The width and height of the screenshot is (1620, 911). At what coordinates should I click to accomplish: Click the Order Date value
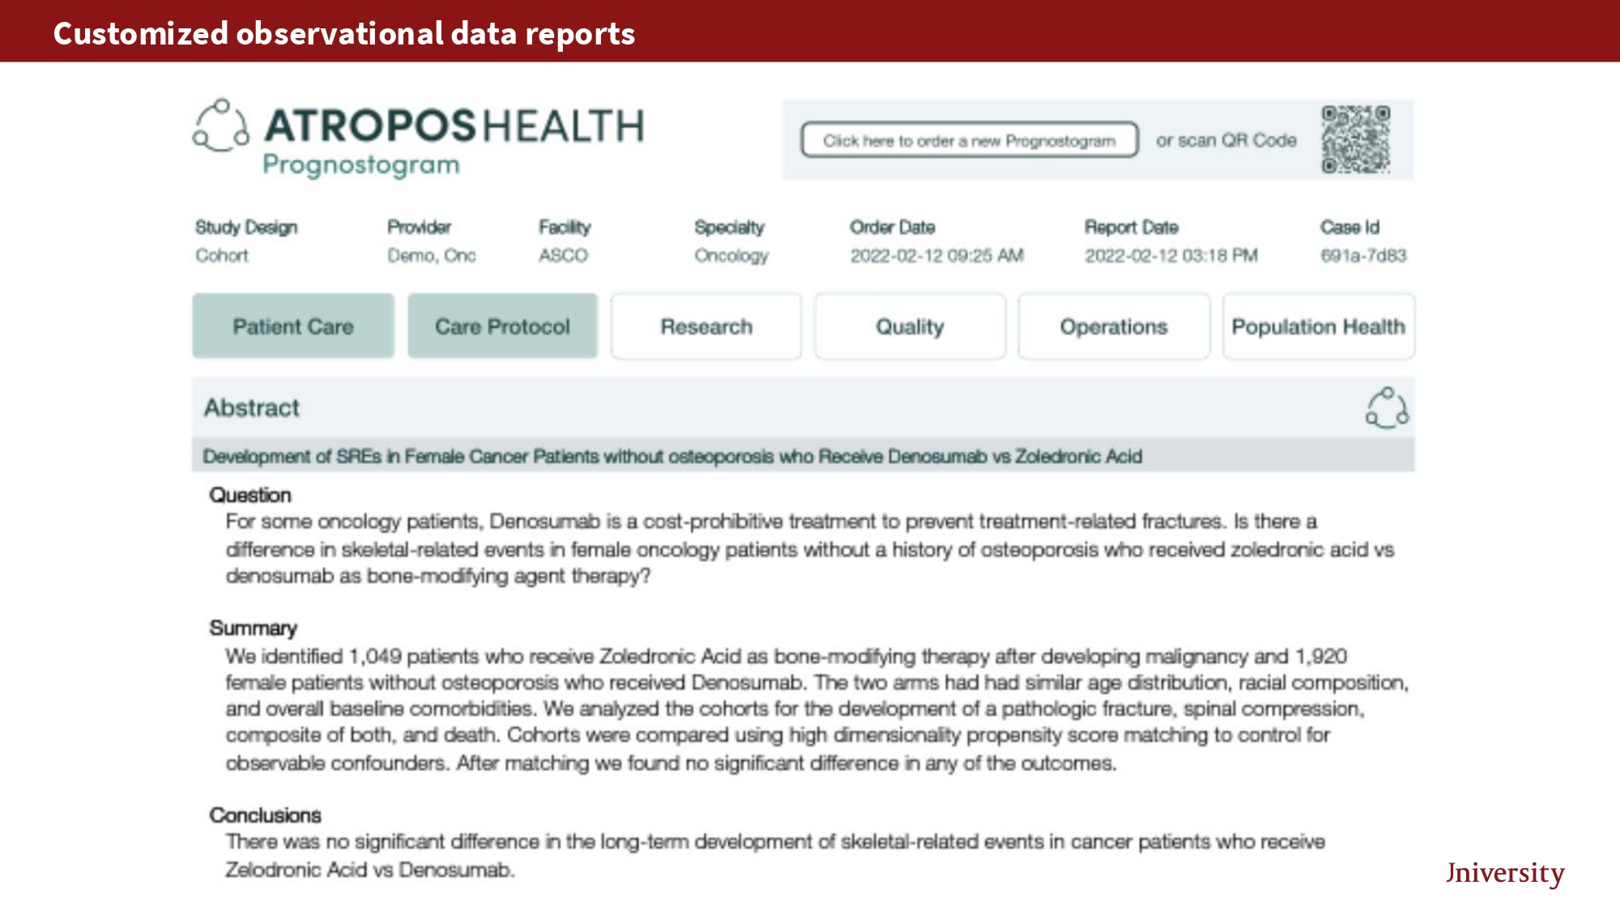[x=936, y=256]
